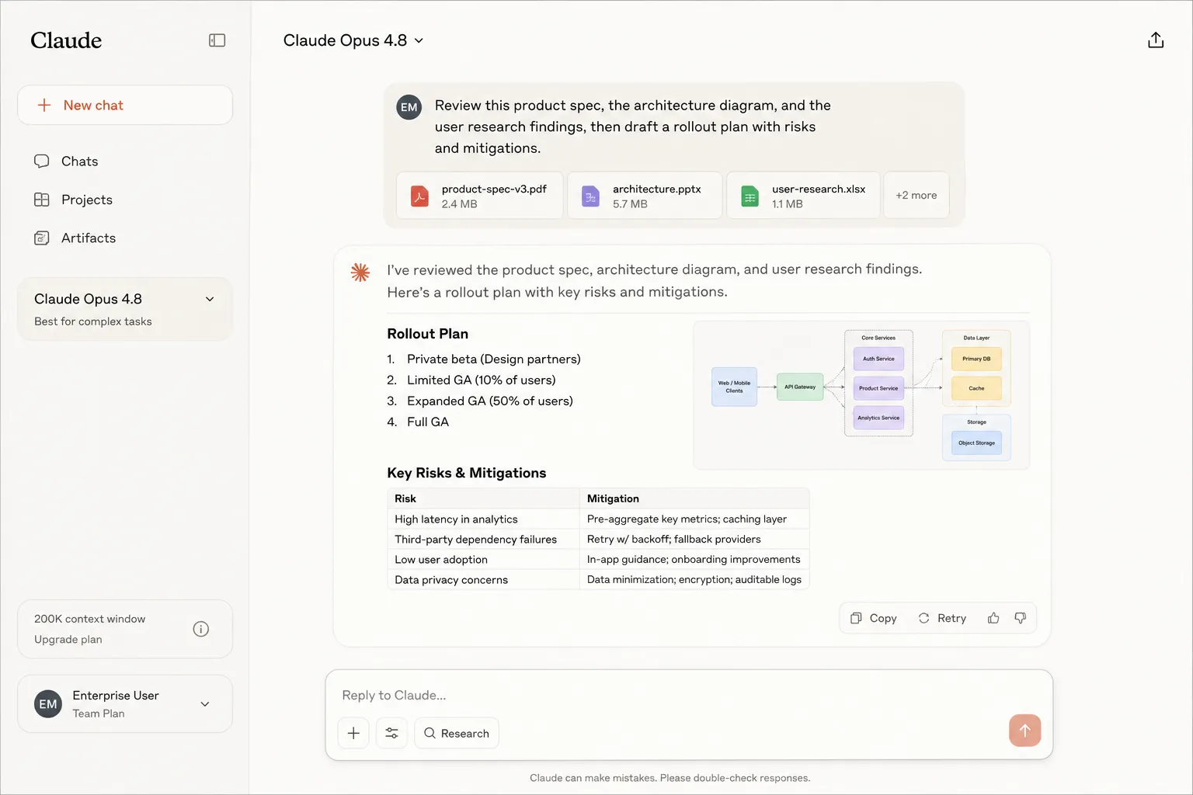Click 'Private beta (Design partners)' list item
The width and height of the screenshot is (1193, 795).
pos(494,359)
